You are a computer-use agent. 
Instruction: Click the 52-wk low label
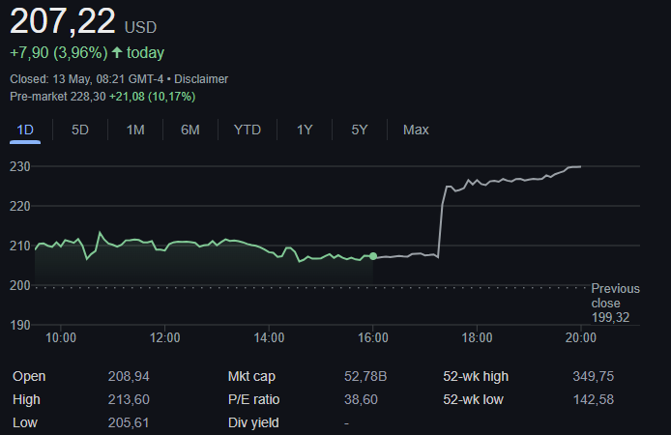[x=474, y=399]
